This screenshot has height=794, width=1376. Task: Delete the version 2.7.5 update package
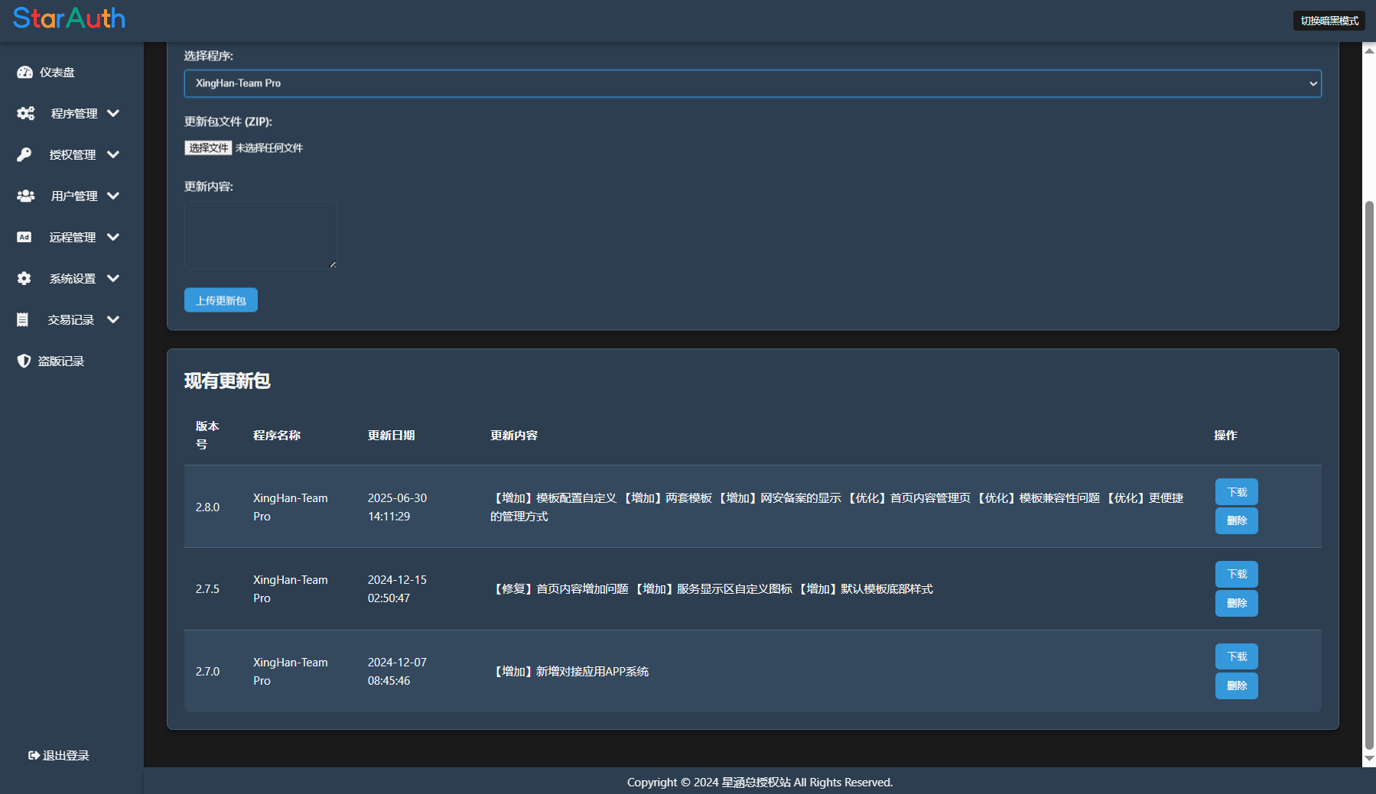pos(1236,603)
